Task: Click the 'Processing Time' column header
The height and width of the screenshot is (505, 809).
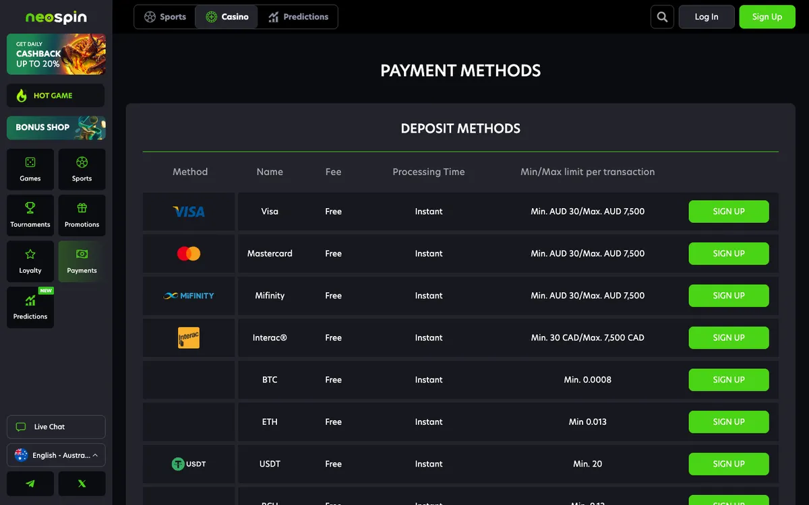Action: 429,172
